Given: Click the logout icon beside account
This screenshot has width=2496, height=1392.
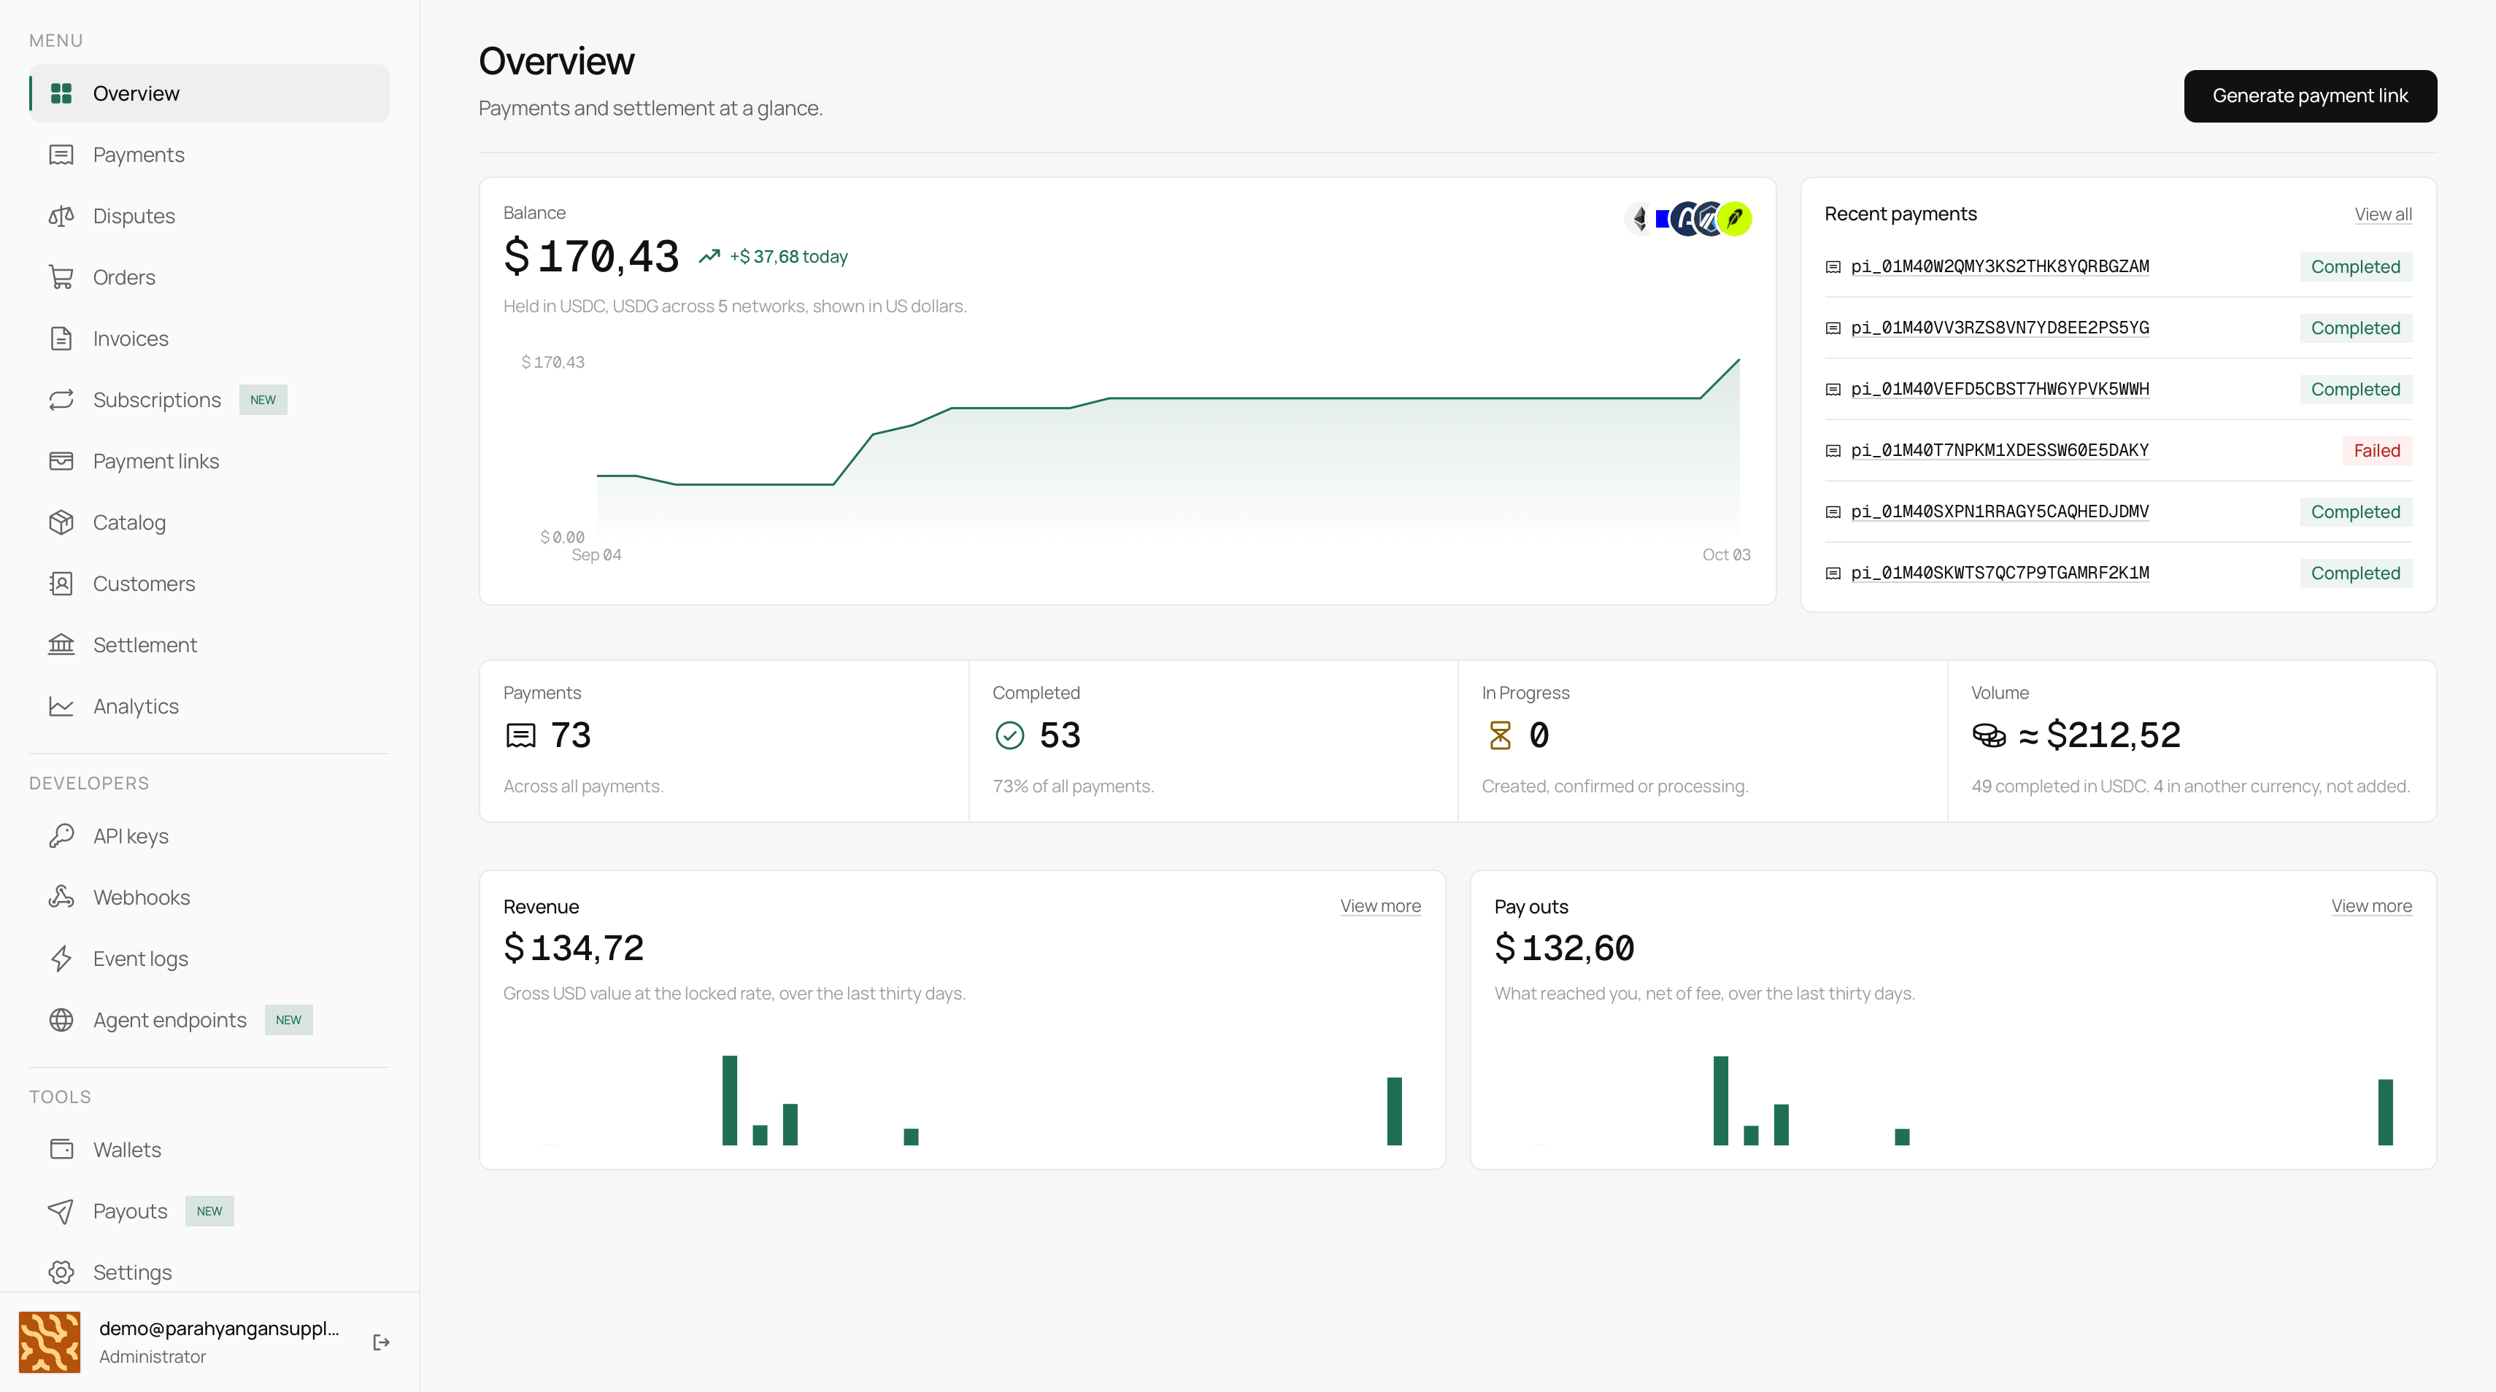Looking at the screenshot, I should click(x=382, y=1342).
